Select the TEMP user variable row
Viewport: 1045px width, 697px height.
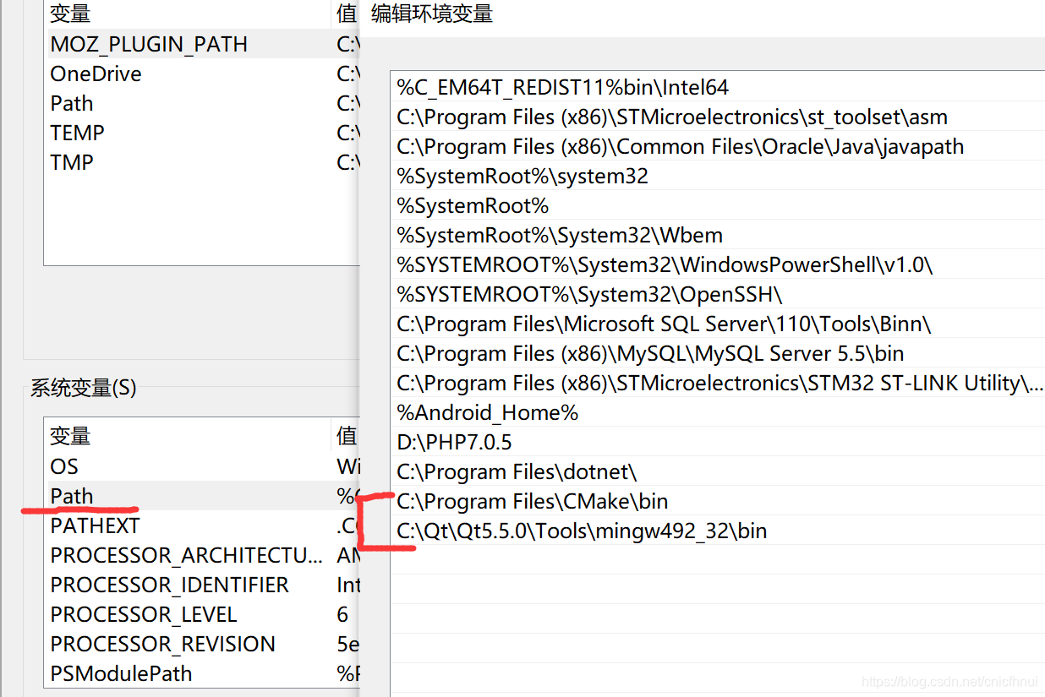(x=203, y=133)
